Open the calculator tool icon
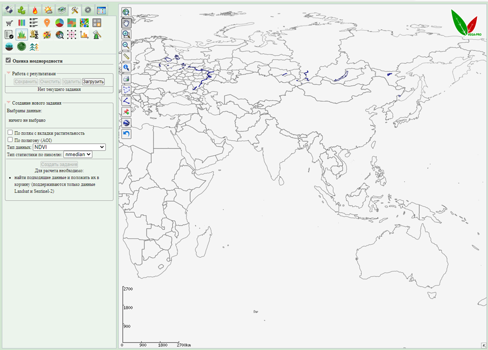 point(97,23)
